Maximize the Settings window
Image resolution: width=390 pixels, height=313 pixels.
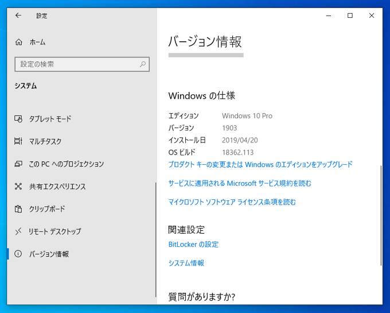(350, 16)
